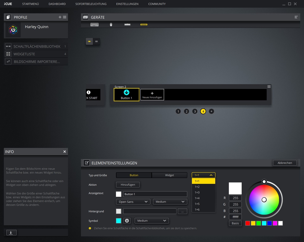Choose 1×3 size from the dropdown list
The width and height of the screenshot is (304, 242).
[197, 192]
